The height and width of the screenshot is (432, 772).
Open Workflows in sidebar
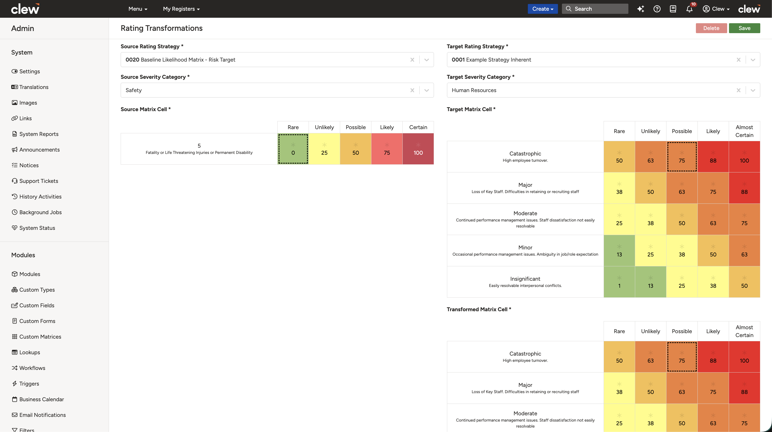(28, 368)
